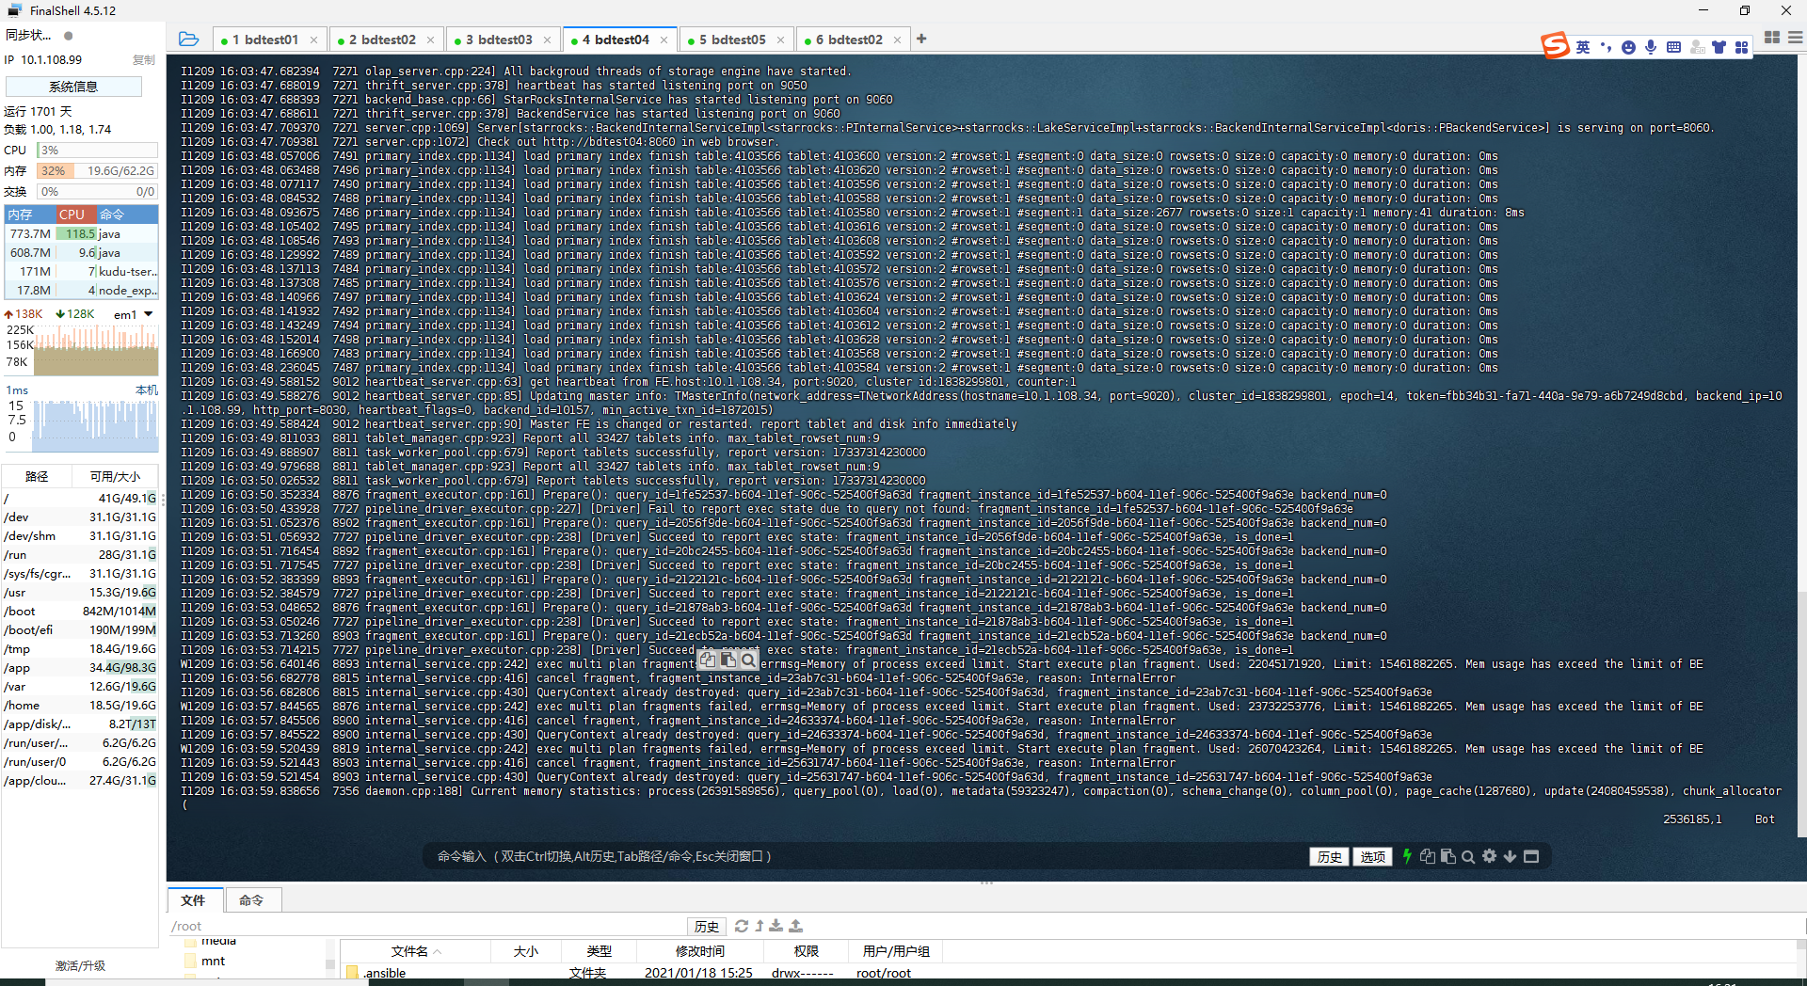Viewport: 1807px width, 986px height.
Task: Select the kudu-tser.. process row
Action: tap(80, 272)
